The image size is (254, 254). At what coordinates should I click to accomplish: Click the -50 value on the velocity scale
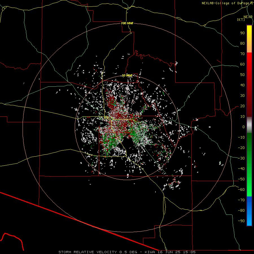tap(241, 179)
